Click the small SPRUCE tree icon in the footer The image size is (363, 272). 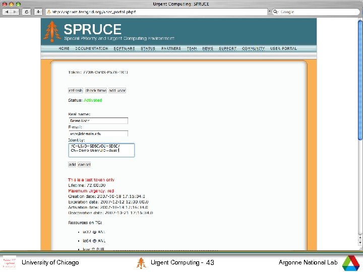pos(141,263)
